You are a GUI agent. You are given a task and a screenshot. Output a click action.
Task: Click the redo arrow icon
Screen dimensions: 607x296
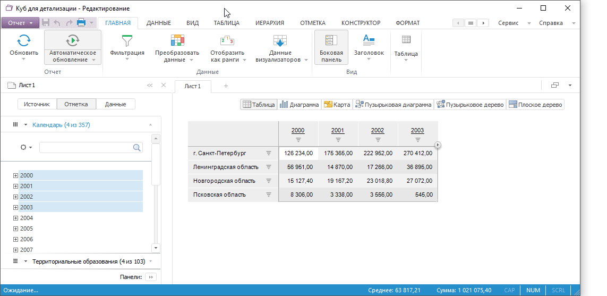(69, 23)
